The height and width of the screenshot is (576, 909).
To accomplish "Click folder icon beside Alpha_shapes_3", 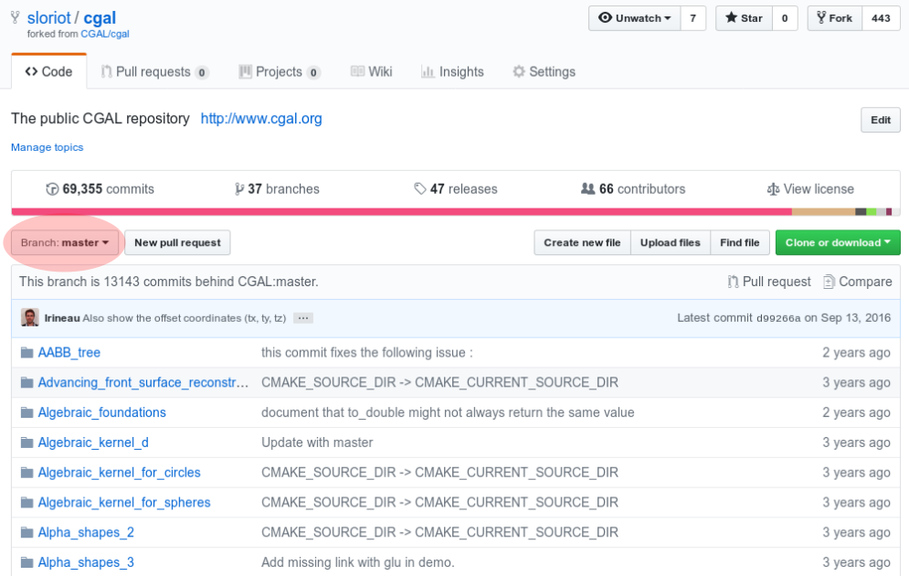I will 26,562.
